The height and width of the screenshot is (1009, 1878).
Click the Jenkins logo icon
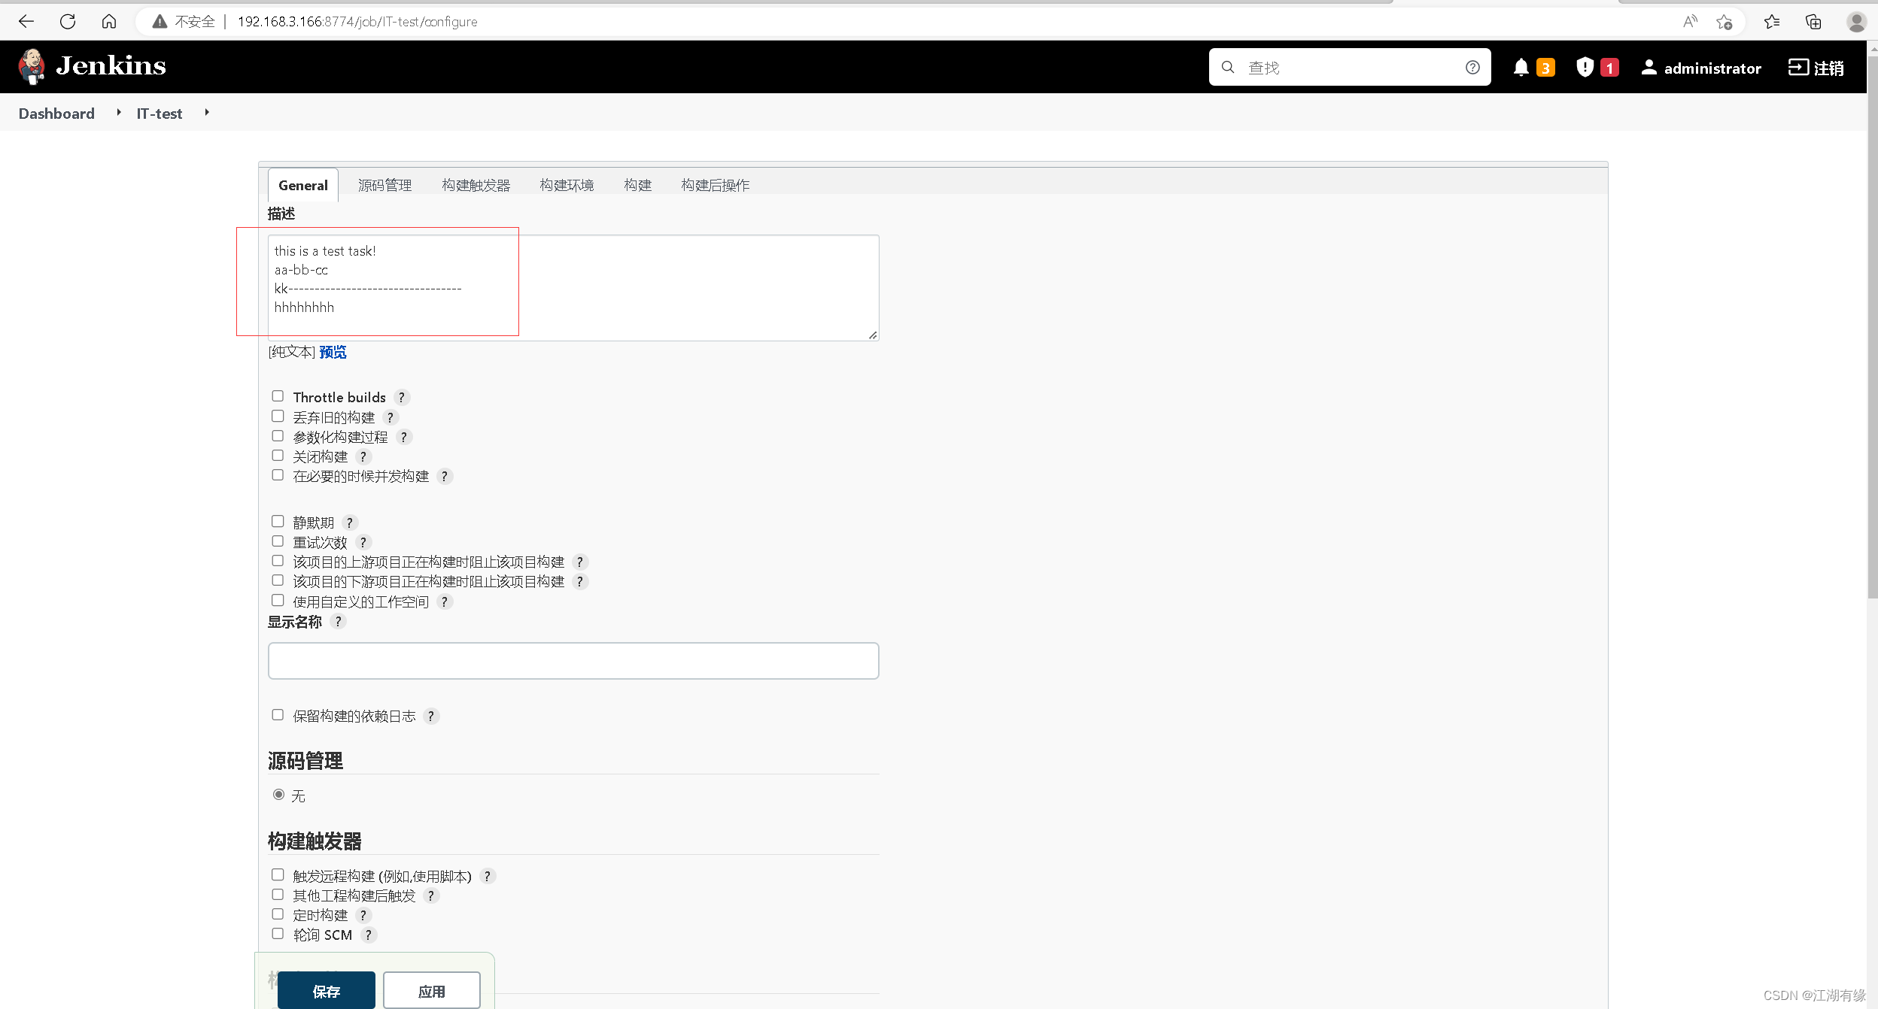[32, 66]
